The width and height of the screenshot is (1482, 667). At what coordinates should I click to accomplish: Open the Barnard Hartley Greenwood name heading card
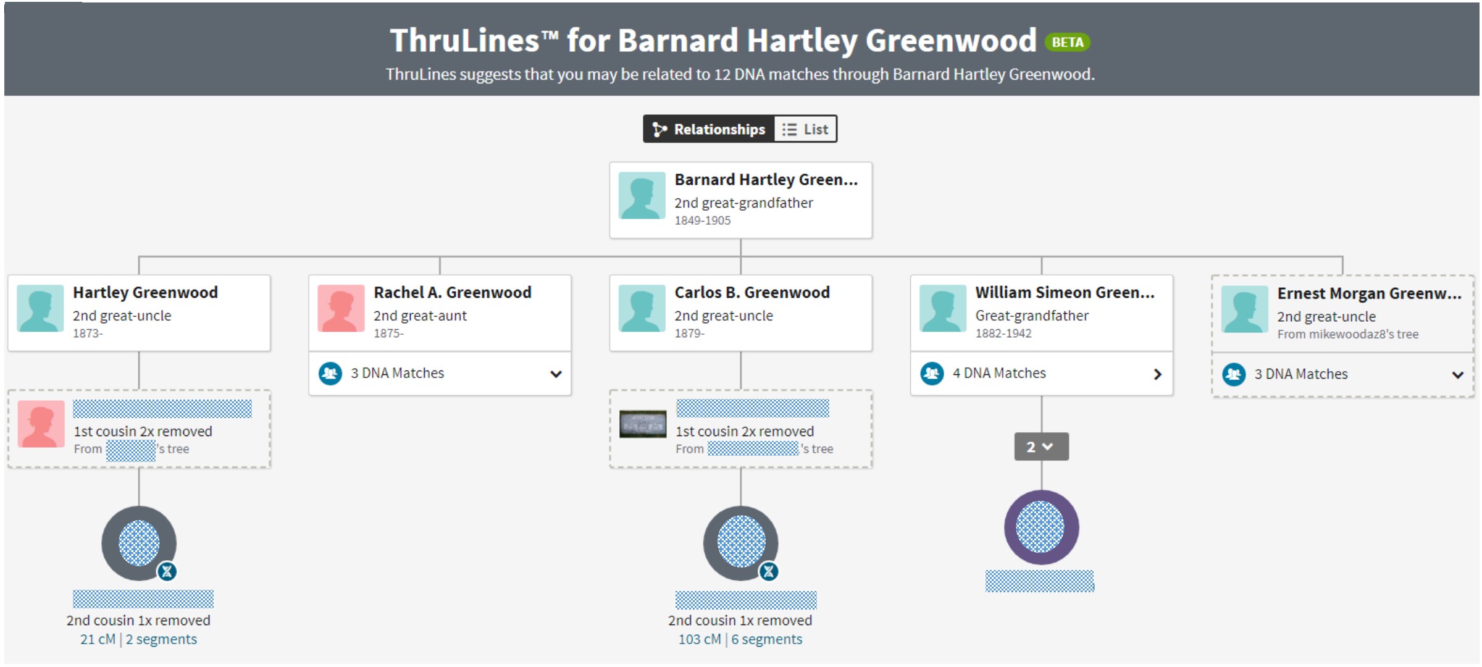pyautogui.click(x=741, y=200)
